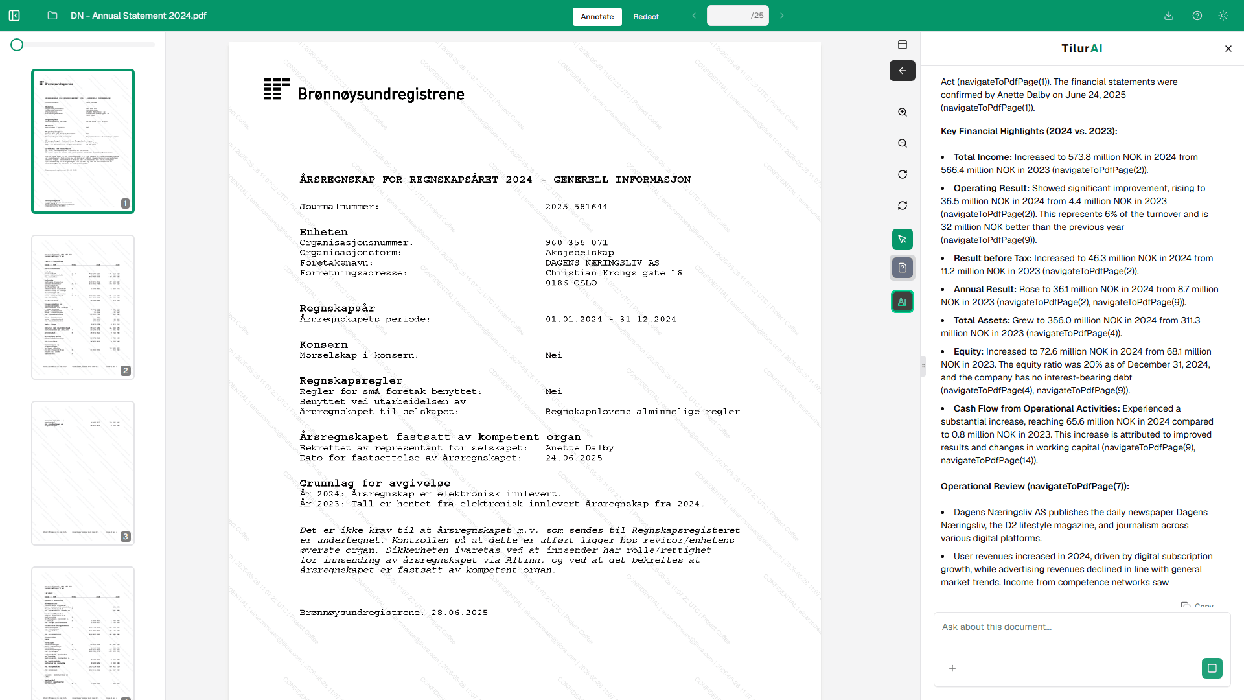Open the help icon
Image resolution: width=1244 pixels, height=700 pixels.
[1197, 16]
